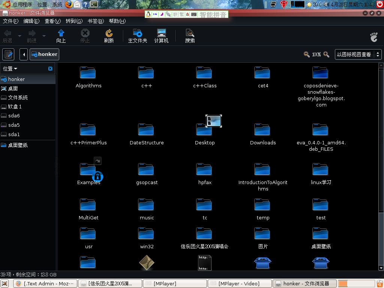The width and height of the screenshot is (384, 288).
Task: Click the show desktop button in taskbar
Action: click(x=4, y=283)
